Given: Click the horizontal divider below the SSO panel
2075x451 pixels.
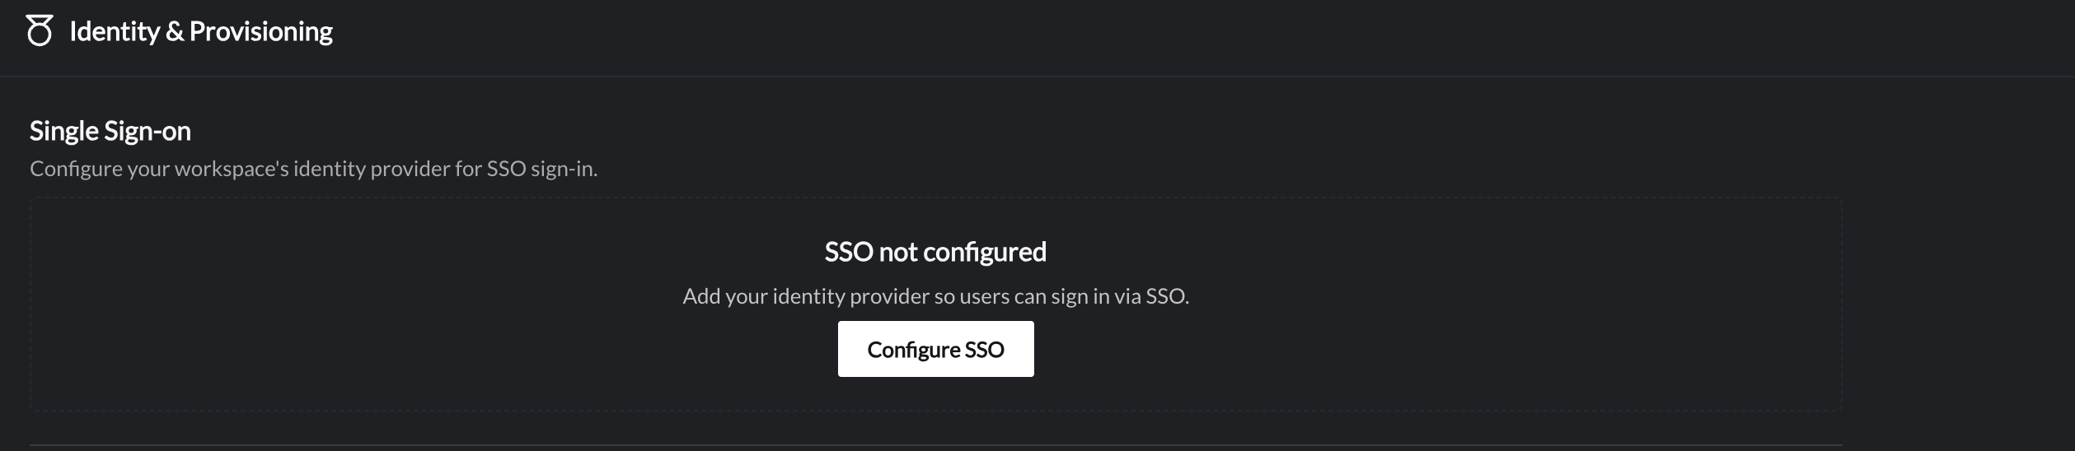Looking at the screenshot, I should click(935, 445).
